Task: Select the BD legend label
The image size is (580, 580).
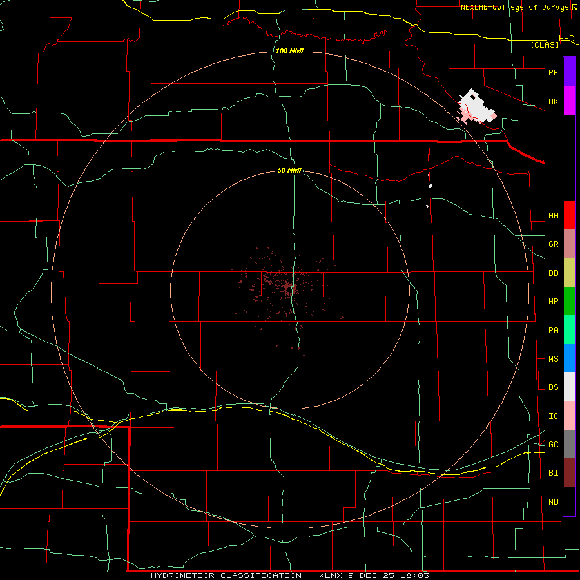Action: [554, 273]
